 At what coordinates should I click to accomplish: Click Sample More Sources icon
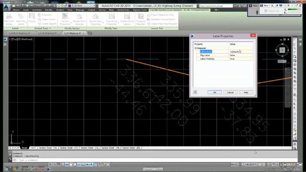[x=79, y=19]
